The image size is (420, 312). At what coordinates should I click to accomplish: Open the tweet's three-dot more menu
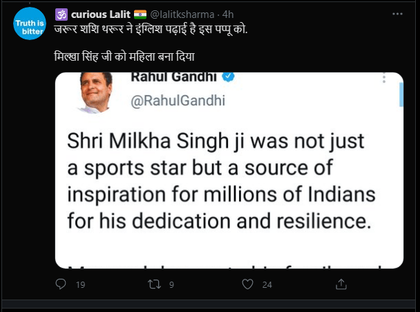397,14
